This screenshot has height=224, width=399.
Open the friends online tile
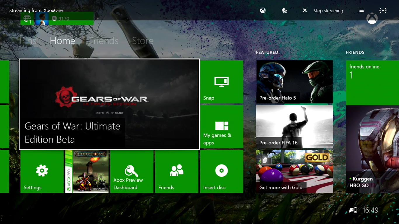[x=372, y=82]
